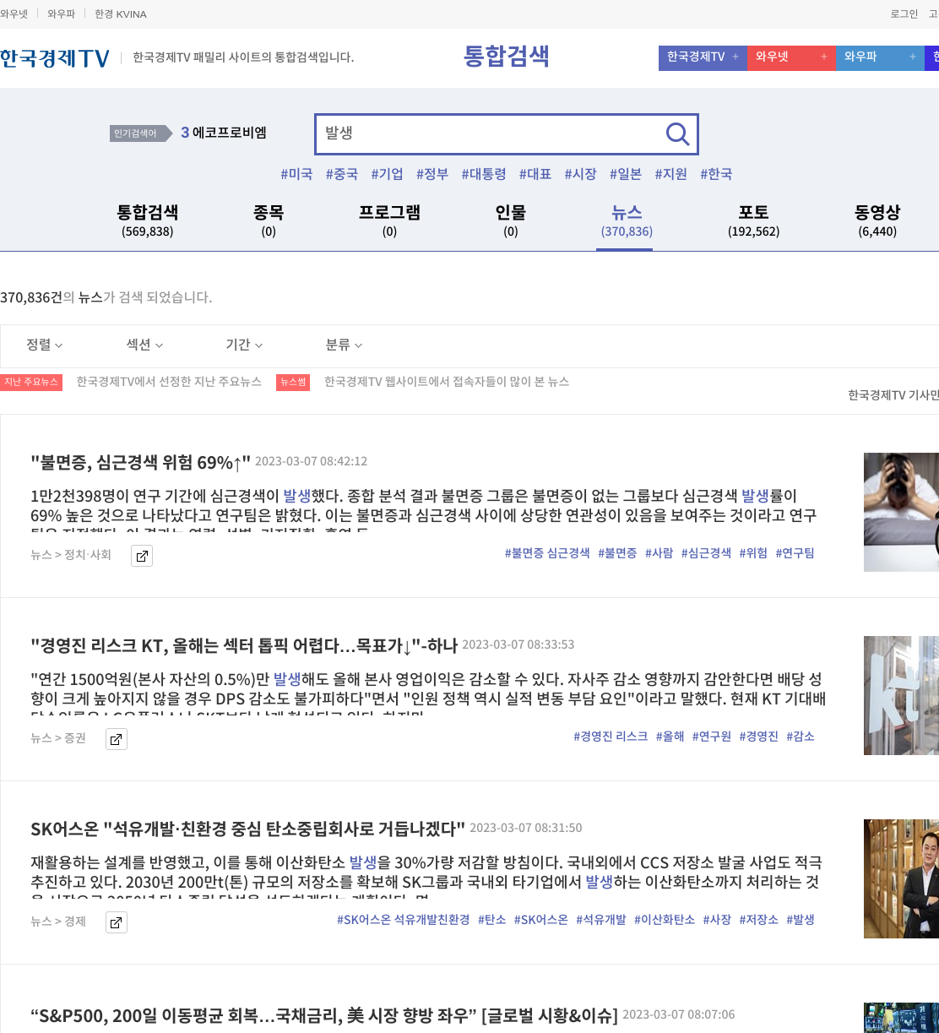Click into the search field containing 발생
This screenshot has width=939, height=1033.
(x=490, y=133)
